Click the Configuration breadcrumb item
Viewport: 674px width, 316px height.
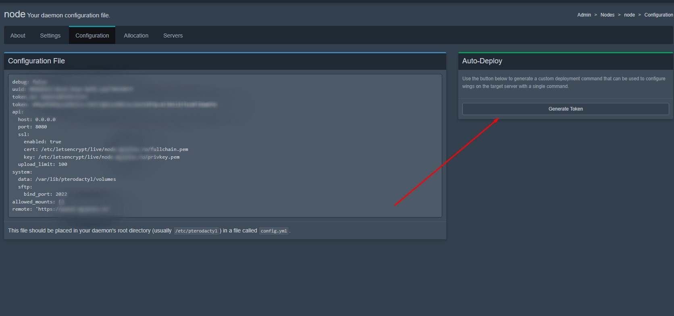pos(658,15)
